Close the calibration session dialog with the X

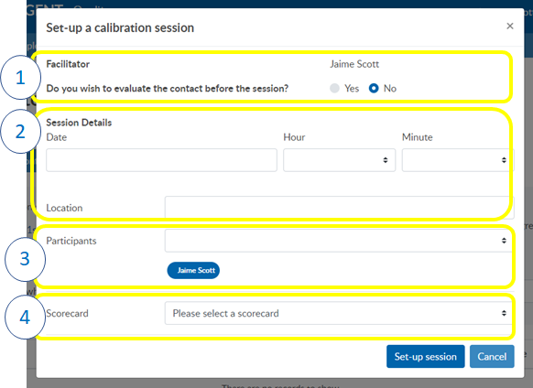click(509, 27)
